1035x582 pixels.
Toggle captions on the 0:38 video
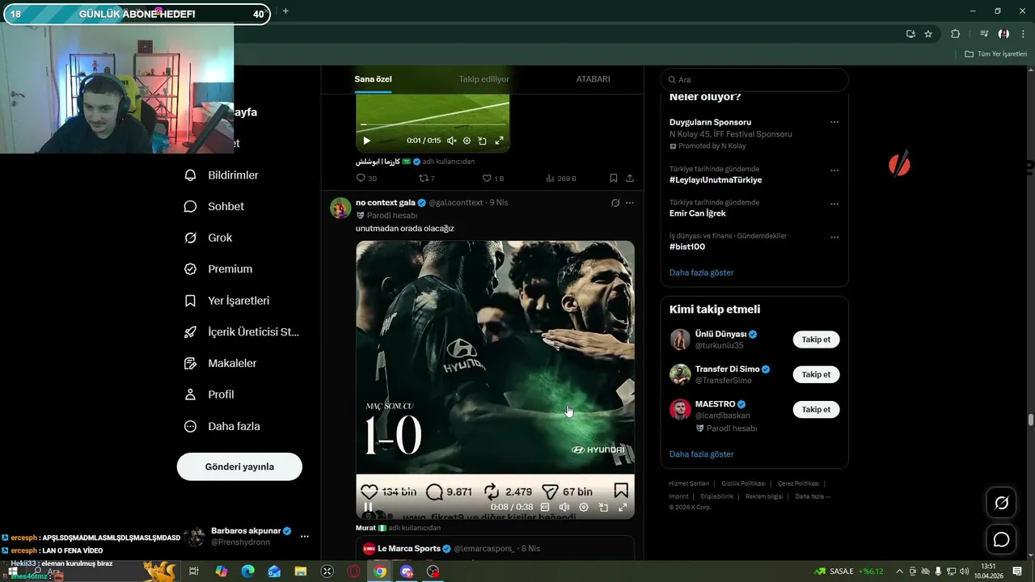tap(545, 508)
